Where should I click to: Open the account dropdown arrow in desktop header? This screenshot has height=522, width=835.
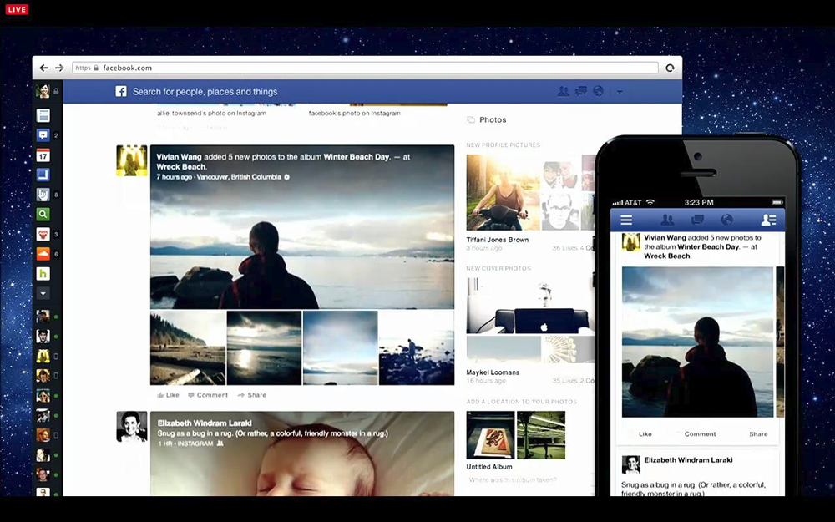click(x=620, y=92)
